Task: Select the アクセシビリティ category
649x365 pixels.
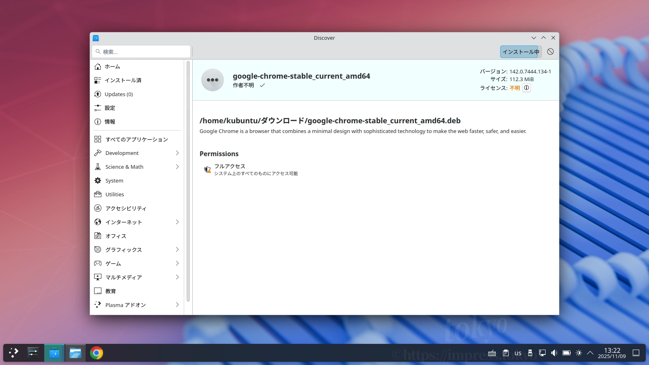Action: click(137, 208)
